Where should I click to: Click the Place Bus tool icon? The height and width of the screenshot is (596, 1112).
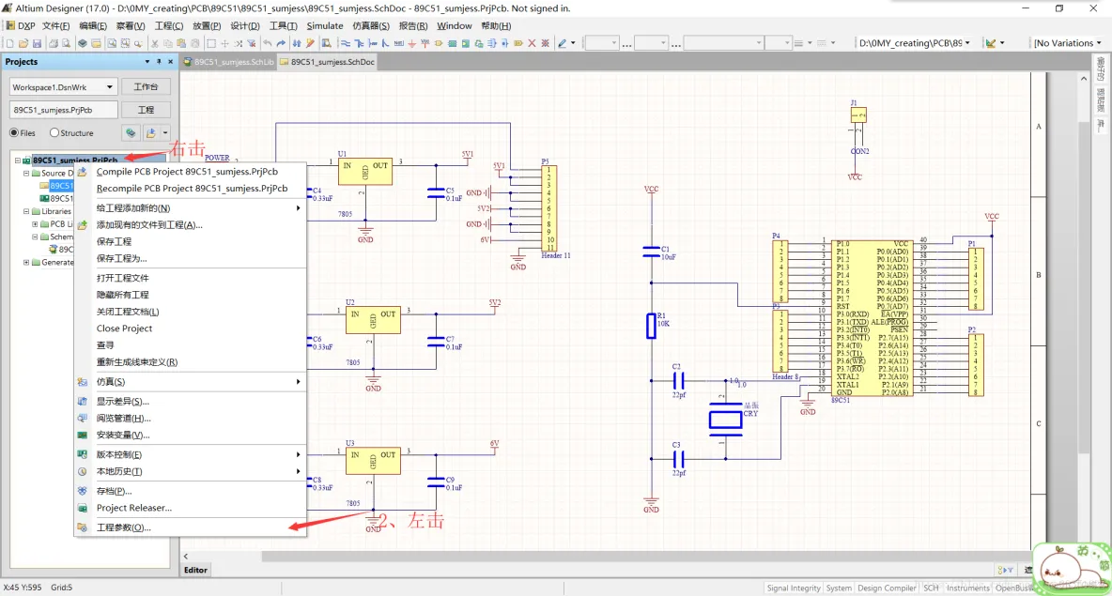pyautogui.click(x=359, y=43)
